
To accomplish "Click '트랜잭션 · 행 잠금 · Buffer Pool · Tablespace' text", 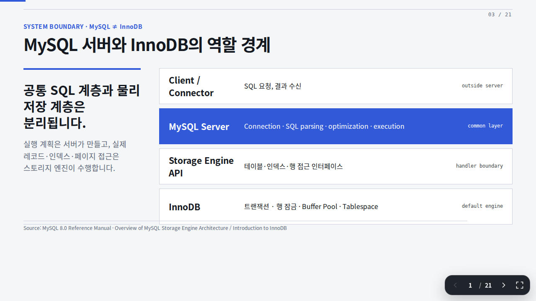I will click(x=311, y=207).
